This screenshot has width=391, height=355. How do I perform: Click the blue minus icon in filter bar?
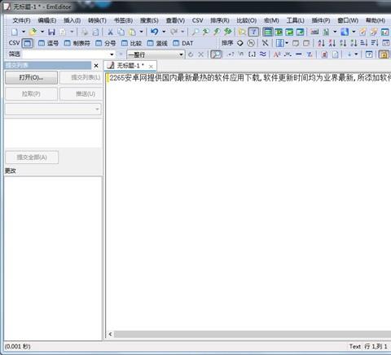[x=299, y=54]
